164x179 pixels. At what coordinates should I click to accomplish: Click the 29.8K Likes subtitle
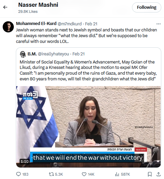pos(28,11)
